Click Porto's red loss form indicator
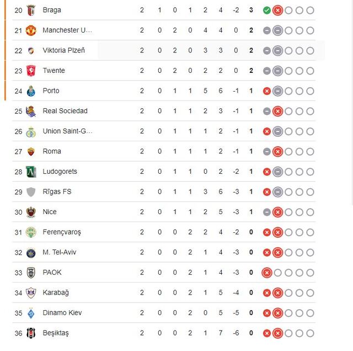This screenshot has height=351, width=353. coord(267,91)
